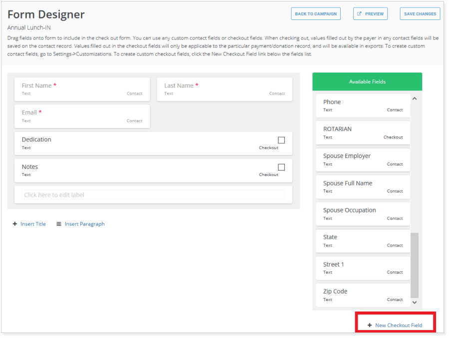Select the Phone field in Available Fields
Screen dimensions: 449x338
pyautogui.click(x=360, y=105)
